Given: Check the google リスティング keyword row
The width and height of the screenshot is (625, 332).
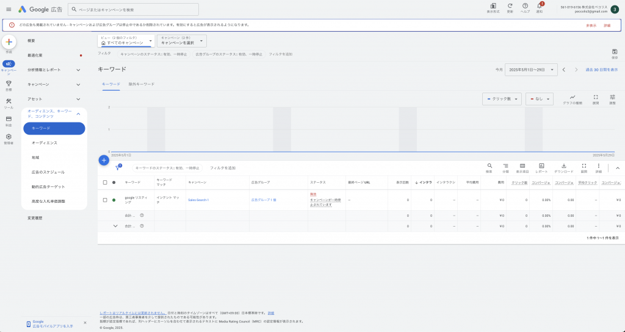Looking at the screenshot, I should point(105,200).
